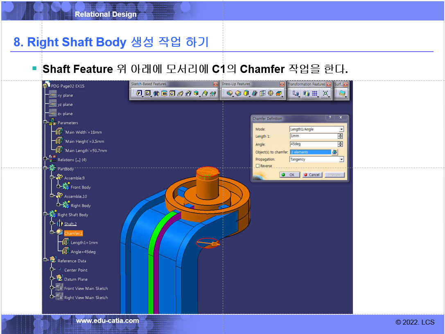Click the element list icon beside Object(s) to chamfer

[x=334, y=152]
